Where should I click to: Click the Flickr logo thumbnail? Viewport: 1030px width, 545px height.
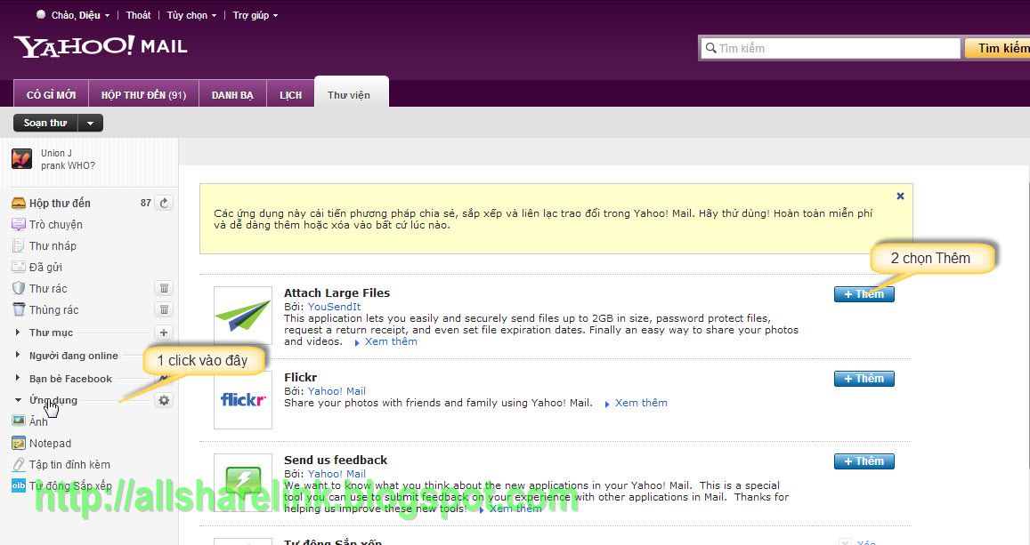coord(243,399)
